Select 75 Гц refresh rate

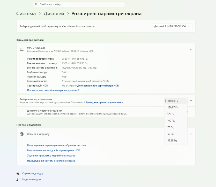coord(176,127)
